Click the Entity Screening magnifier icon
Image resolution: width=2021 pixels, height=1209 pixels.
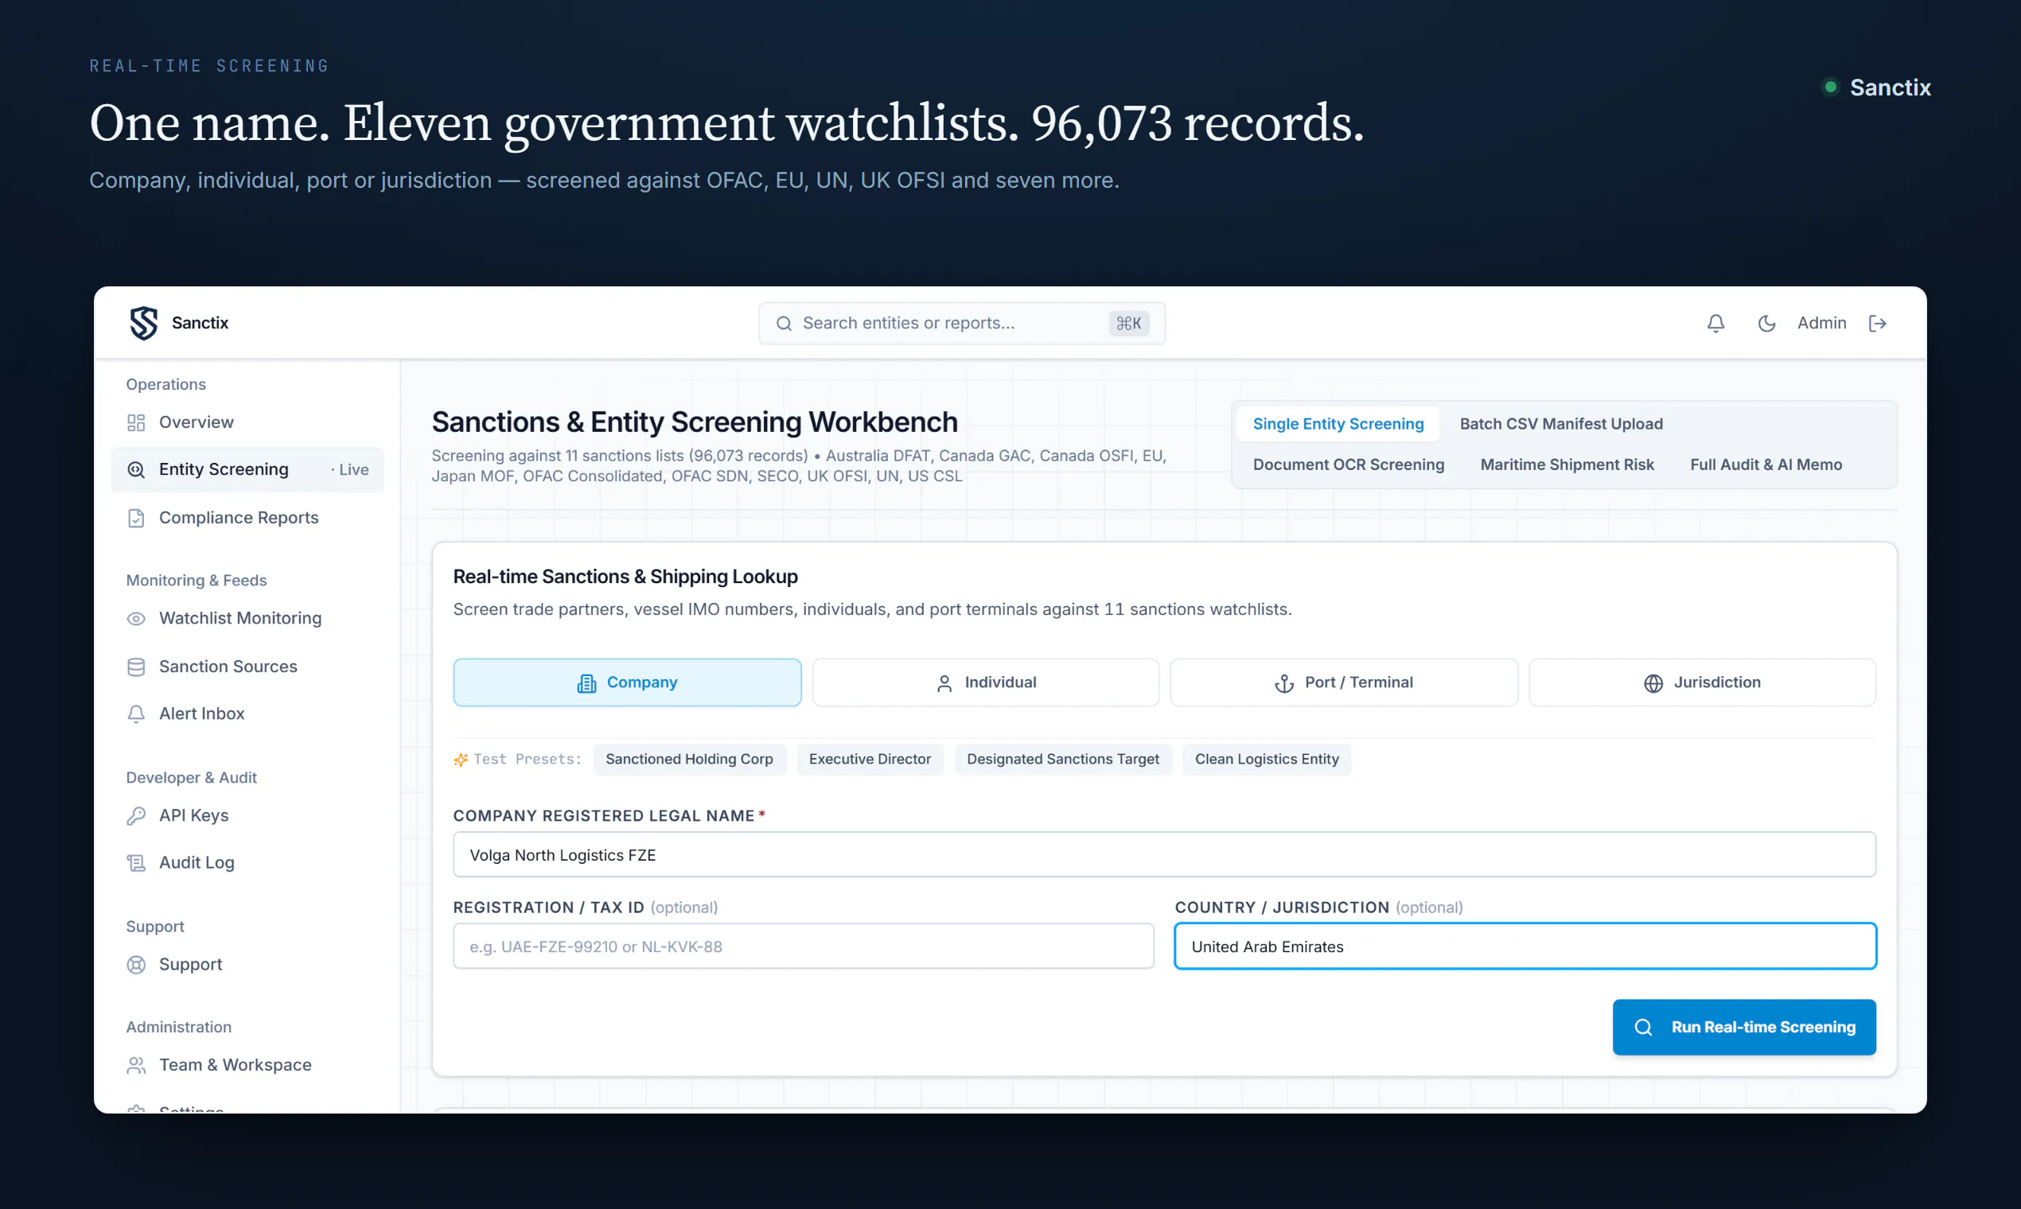tap(136, 470)
